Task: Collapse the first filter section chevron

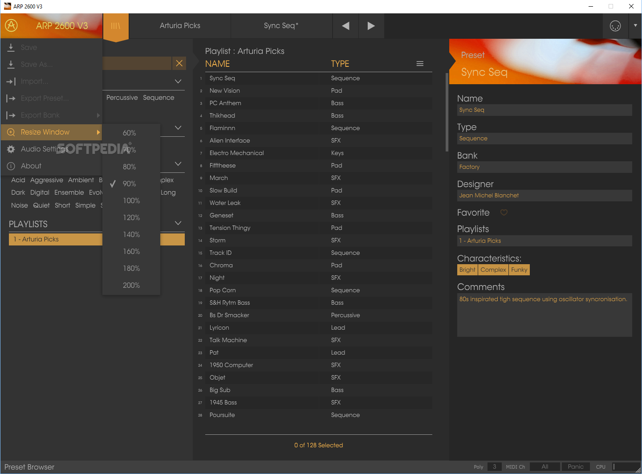Action: (x=178, y=81)
